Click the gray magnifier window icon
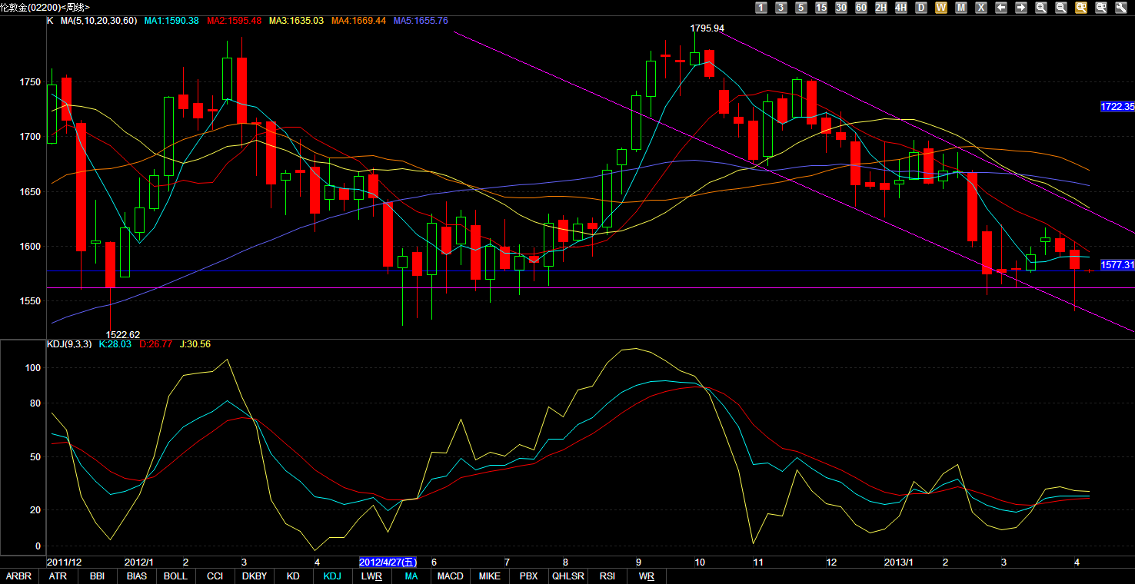Viewport: 1135px width, 584px height. tap(1101, 8)
